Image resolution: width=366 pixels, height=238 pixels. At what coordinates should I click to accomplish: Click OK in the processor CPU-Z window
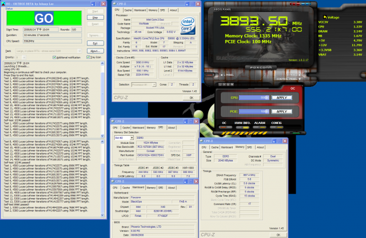pos(191,98)
